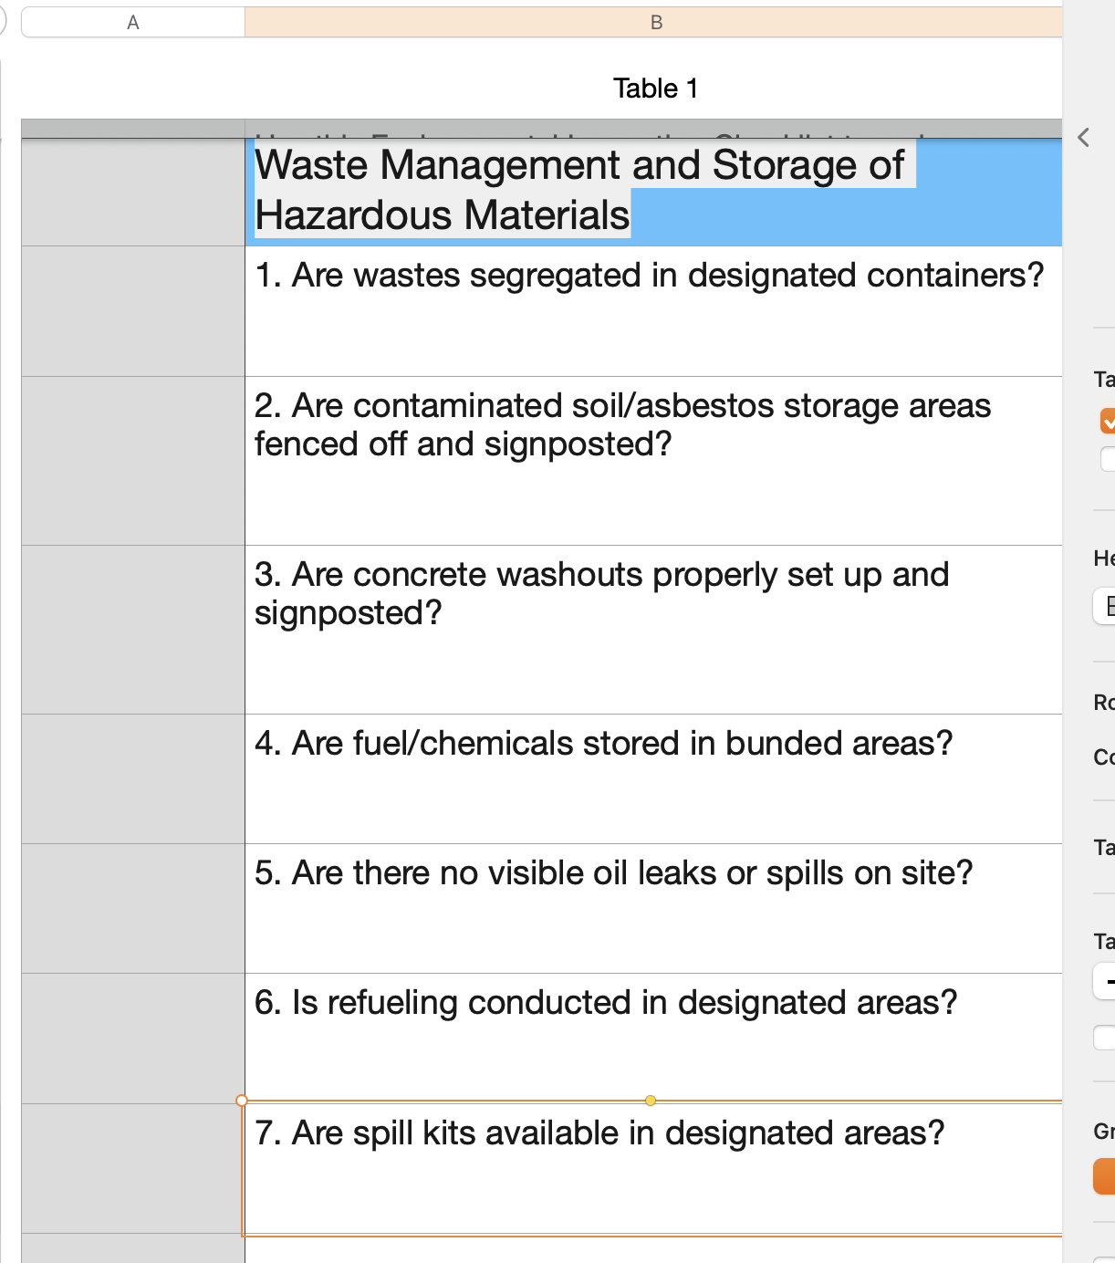Click the concrete washouts question cell
Viewport: 1115px width, 1263px height.
[x=653, y=630]
